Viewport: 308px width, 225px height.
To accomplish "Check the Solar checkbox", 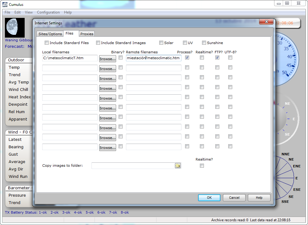I will tap(161, 43).
